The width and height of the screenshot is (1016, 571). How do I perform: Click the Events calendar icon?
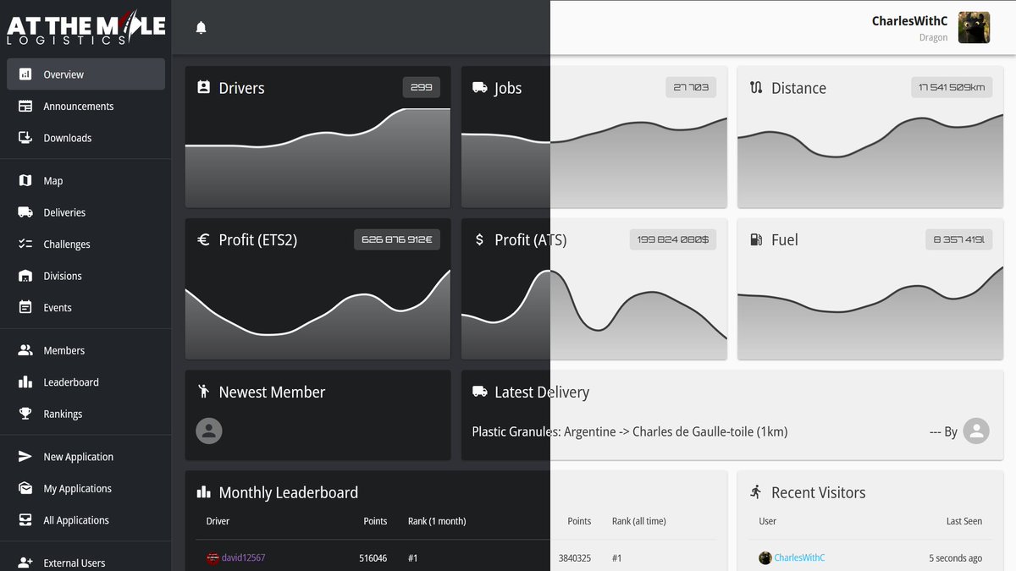pos(25,308)
